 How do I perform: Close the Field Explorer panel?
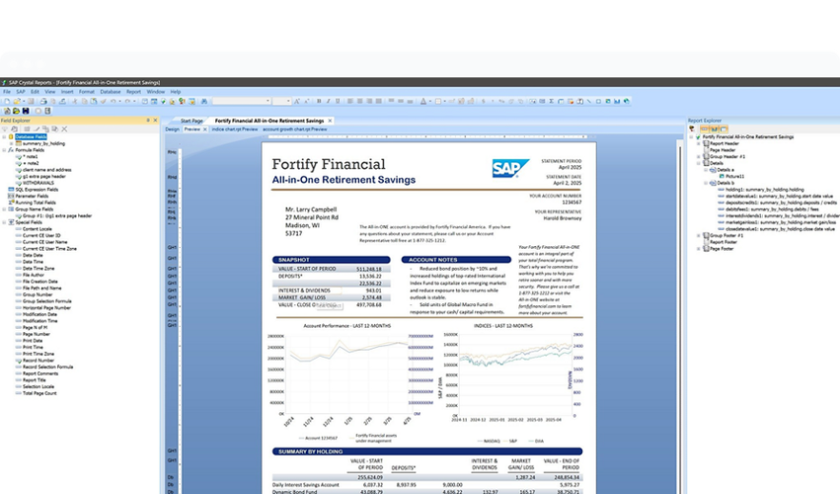[x=155, y=121]
